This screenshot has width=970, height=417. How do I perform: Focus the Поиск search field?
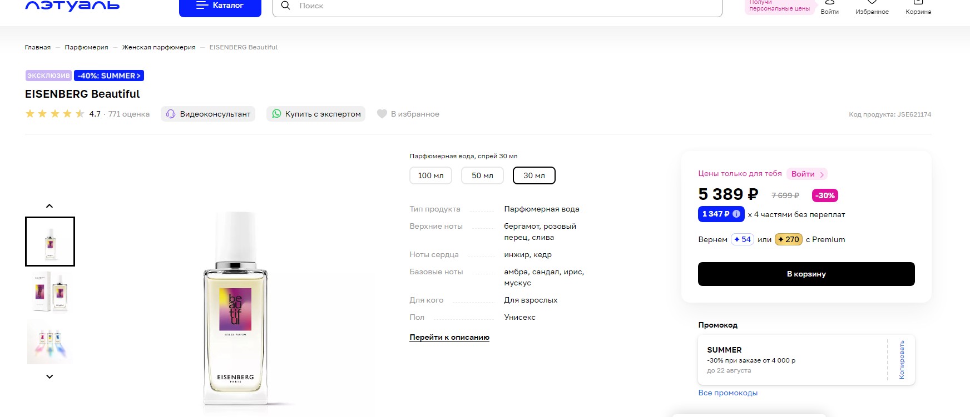(497, 7)
